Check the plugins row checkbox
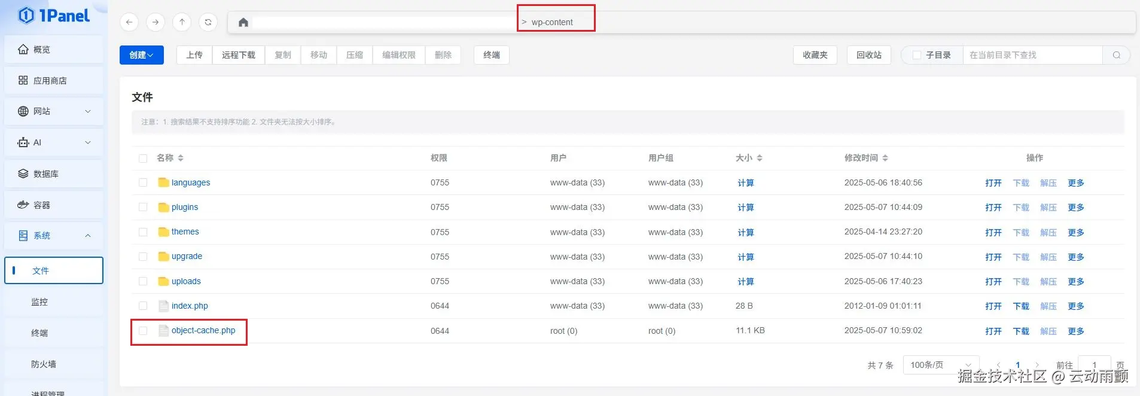This screenshot has width=1140, height=396. click(143, 207)
